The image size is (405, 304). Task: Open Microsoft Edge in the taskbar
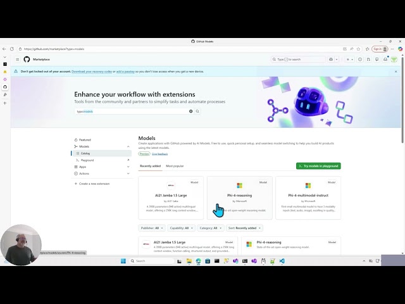198,261
